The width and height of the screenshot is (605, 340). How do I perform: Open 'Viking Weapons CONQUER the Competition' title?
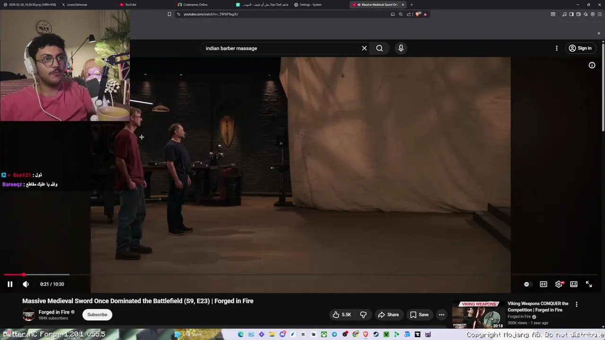coord(538,306)
